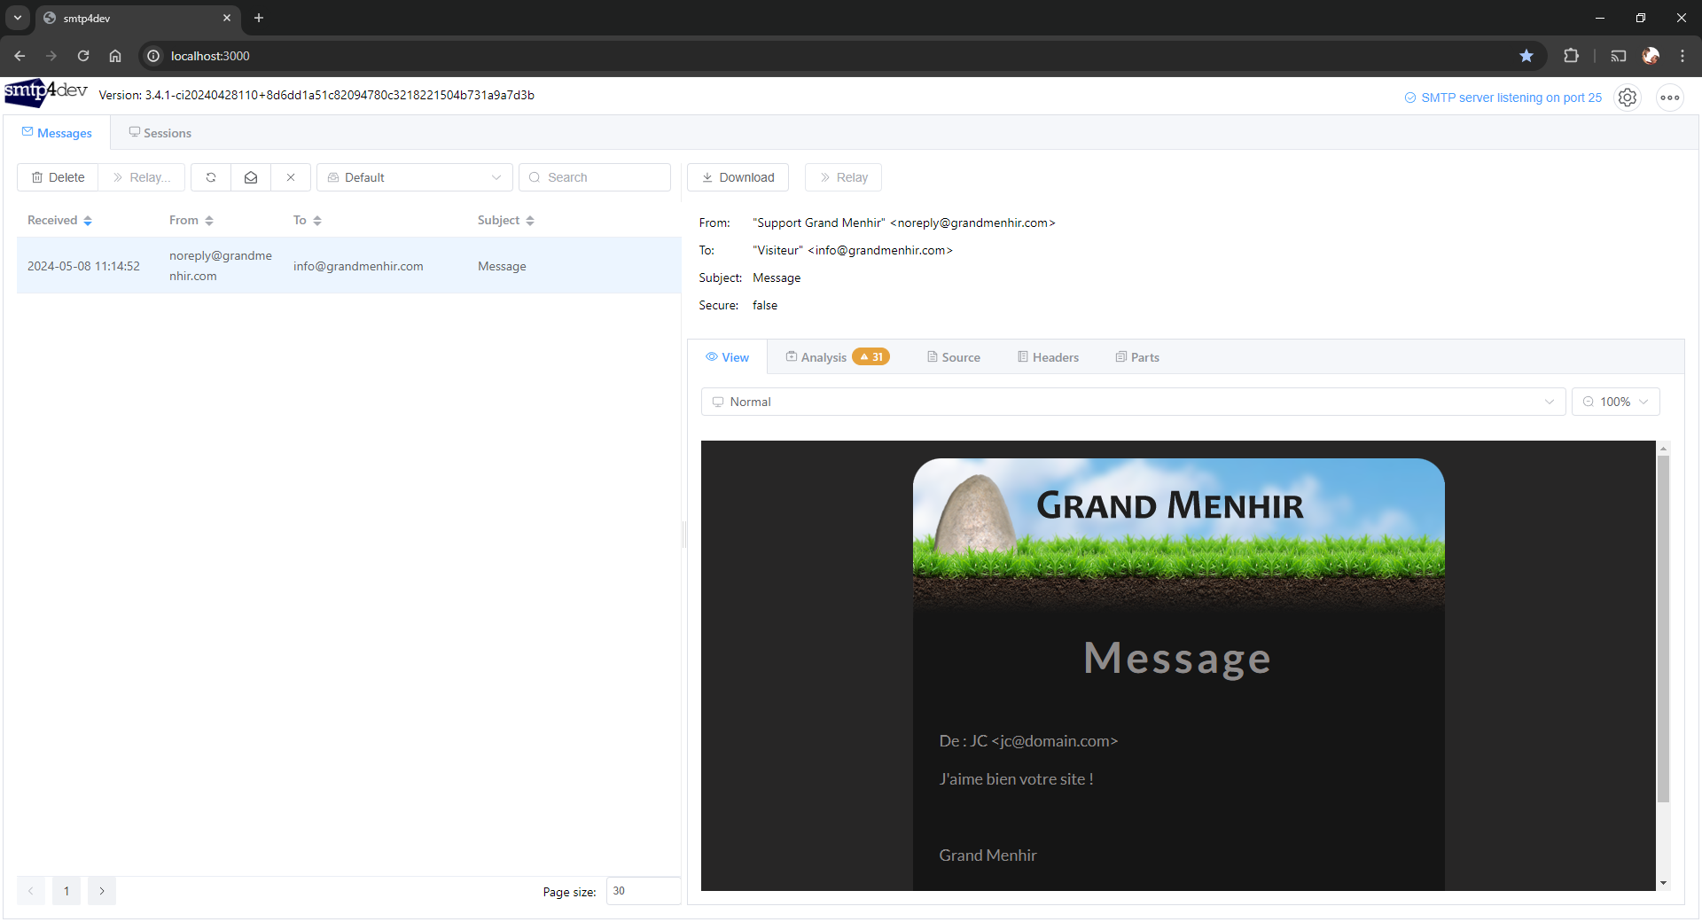Sort messages by Received column
This screenshot has height=922, width=1702.
coord(59,220)
